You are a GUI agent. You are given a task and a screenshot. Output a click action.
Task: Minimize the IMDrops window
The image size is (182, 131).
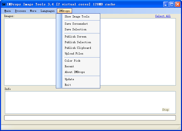pyautogui.click(x=166, y=4)
